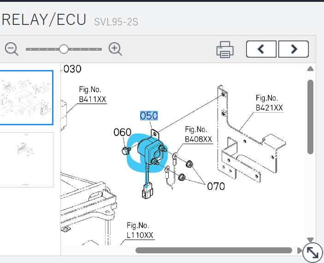Click the vertical scrollbar up arrow
Viewport: 324px width, 263px height.
[310, 69]
